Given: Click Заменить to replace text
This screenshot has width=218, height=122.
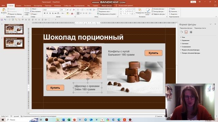Looking at the screenshot, I should [173, 12].
